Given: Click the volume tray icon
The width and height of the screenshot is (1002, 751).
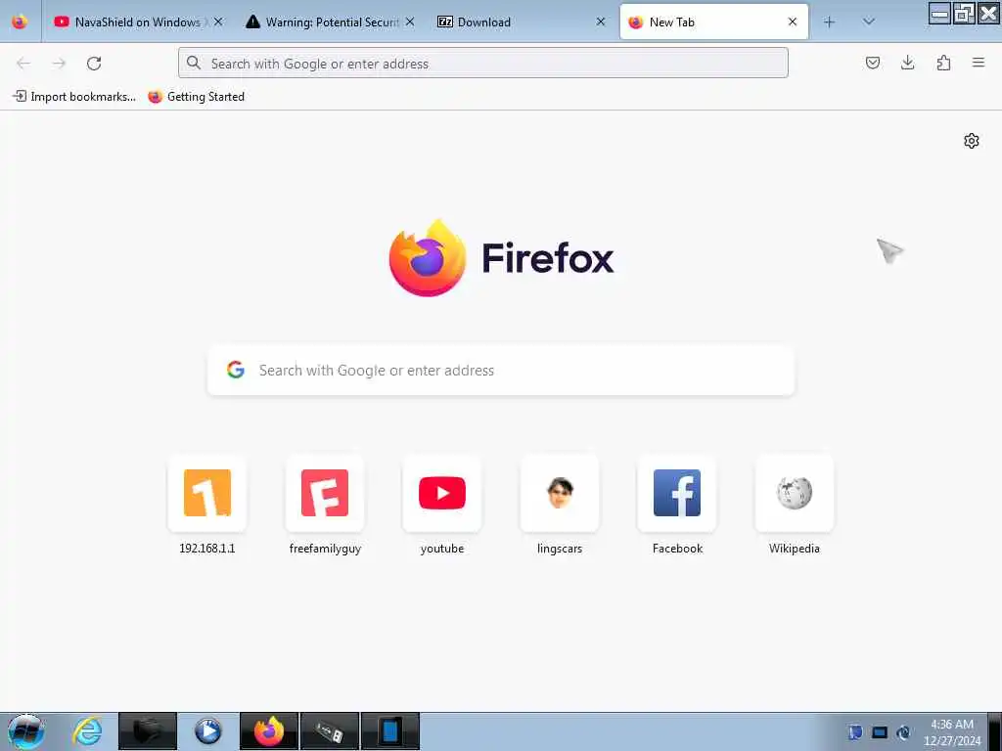Looking at the screenshot, I should pos(903,732).
